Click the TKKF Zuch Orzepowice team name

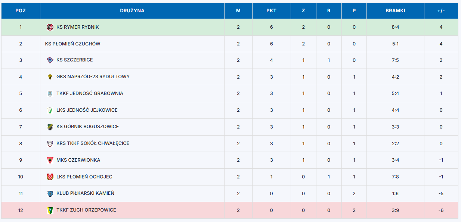click(x=86, y=210)
